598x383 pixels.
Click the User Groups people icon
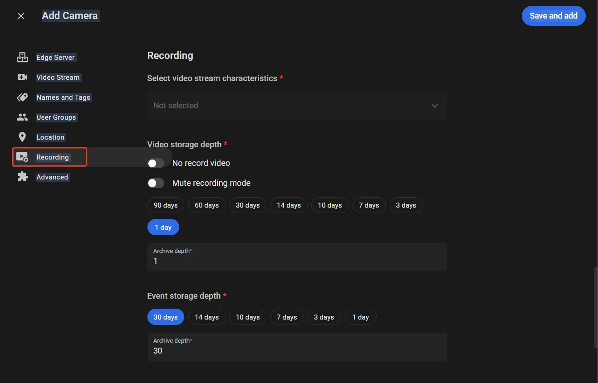[x=22, y=117]
